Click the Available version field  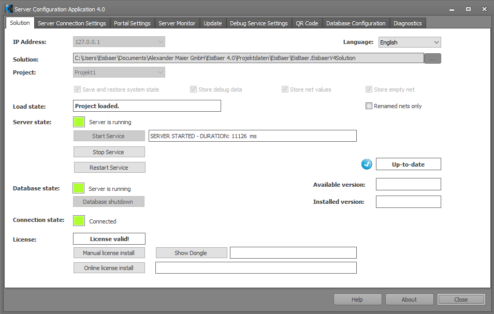point(409,184)
